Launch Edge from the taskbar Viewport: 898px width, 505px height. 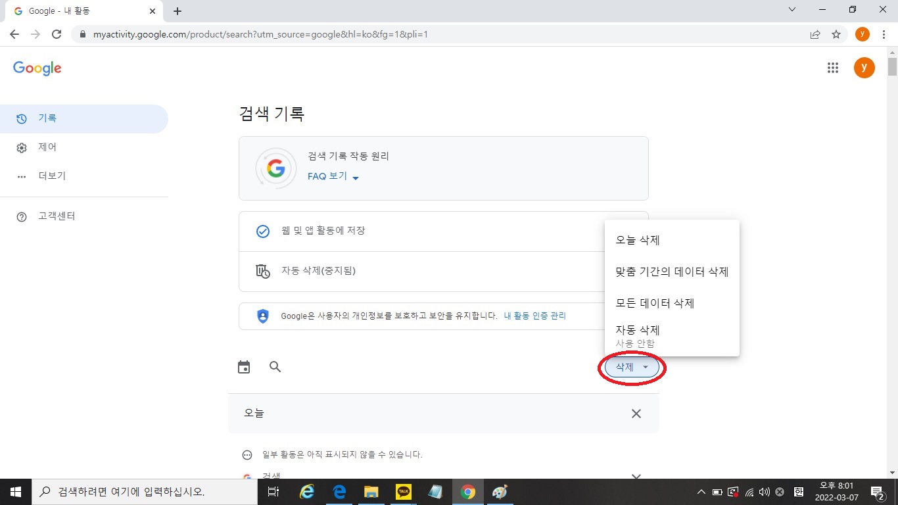(339, 492)
